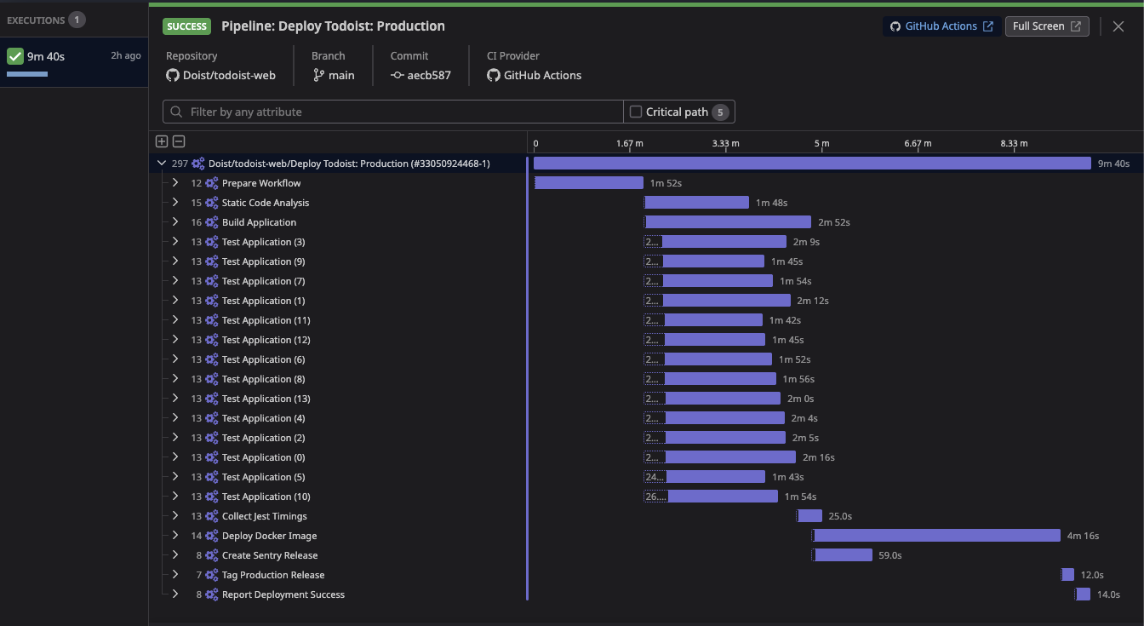1144x626 pixels.
Task: Select the 9m 40s execution entry
Action: tap(74, 62)
